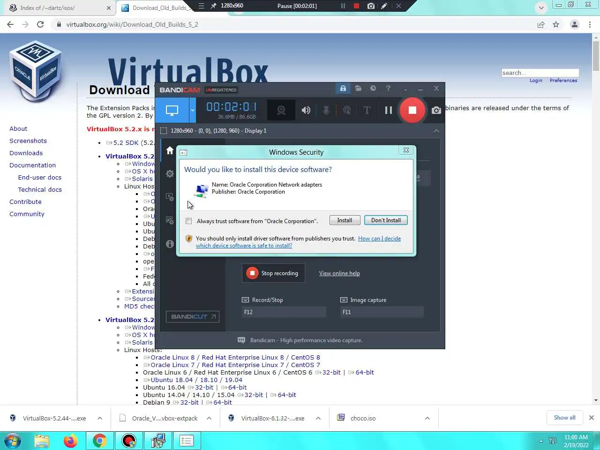Select Bandicam screen recording mode icon
Image resolution: width=600 pixels, height=450 pixels.
point(172,111)
